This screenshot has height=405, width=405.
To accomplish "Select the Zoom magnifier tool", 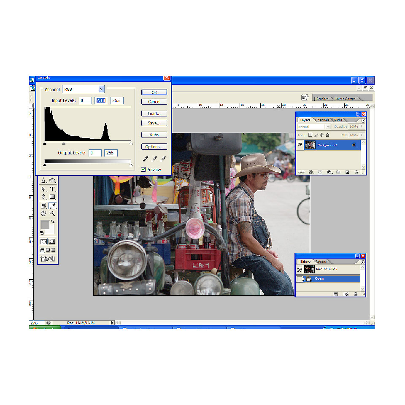I will click(52, 213).
